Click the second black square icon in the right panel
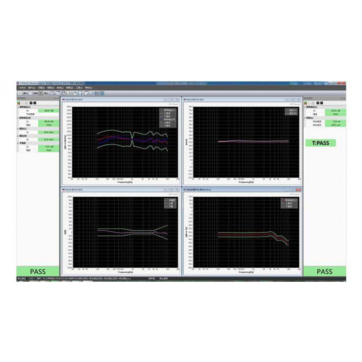 pyautogui.click(x=321, y=103)
